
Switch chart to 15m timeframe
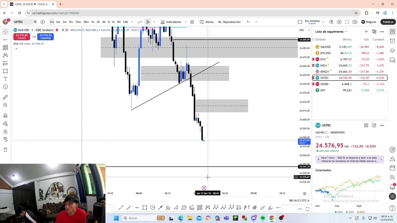[x=78, y=22]
